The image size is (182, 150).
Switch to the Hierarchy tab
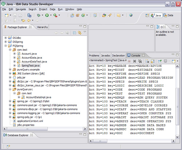42,27
